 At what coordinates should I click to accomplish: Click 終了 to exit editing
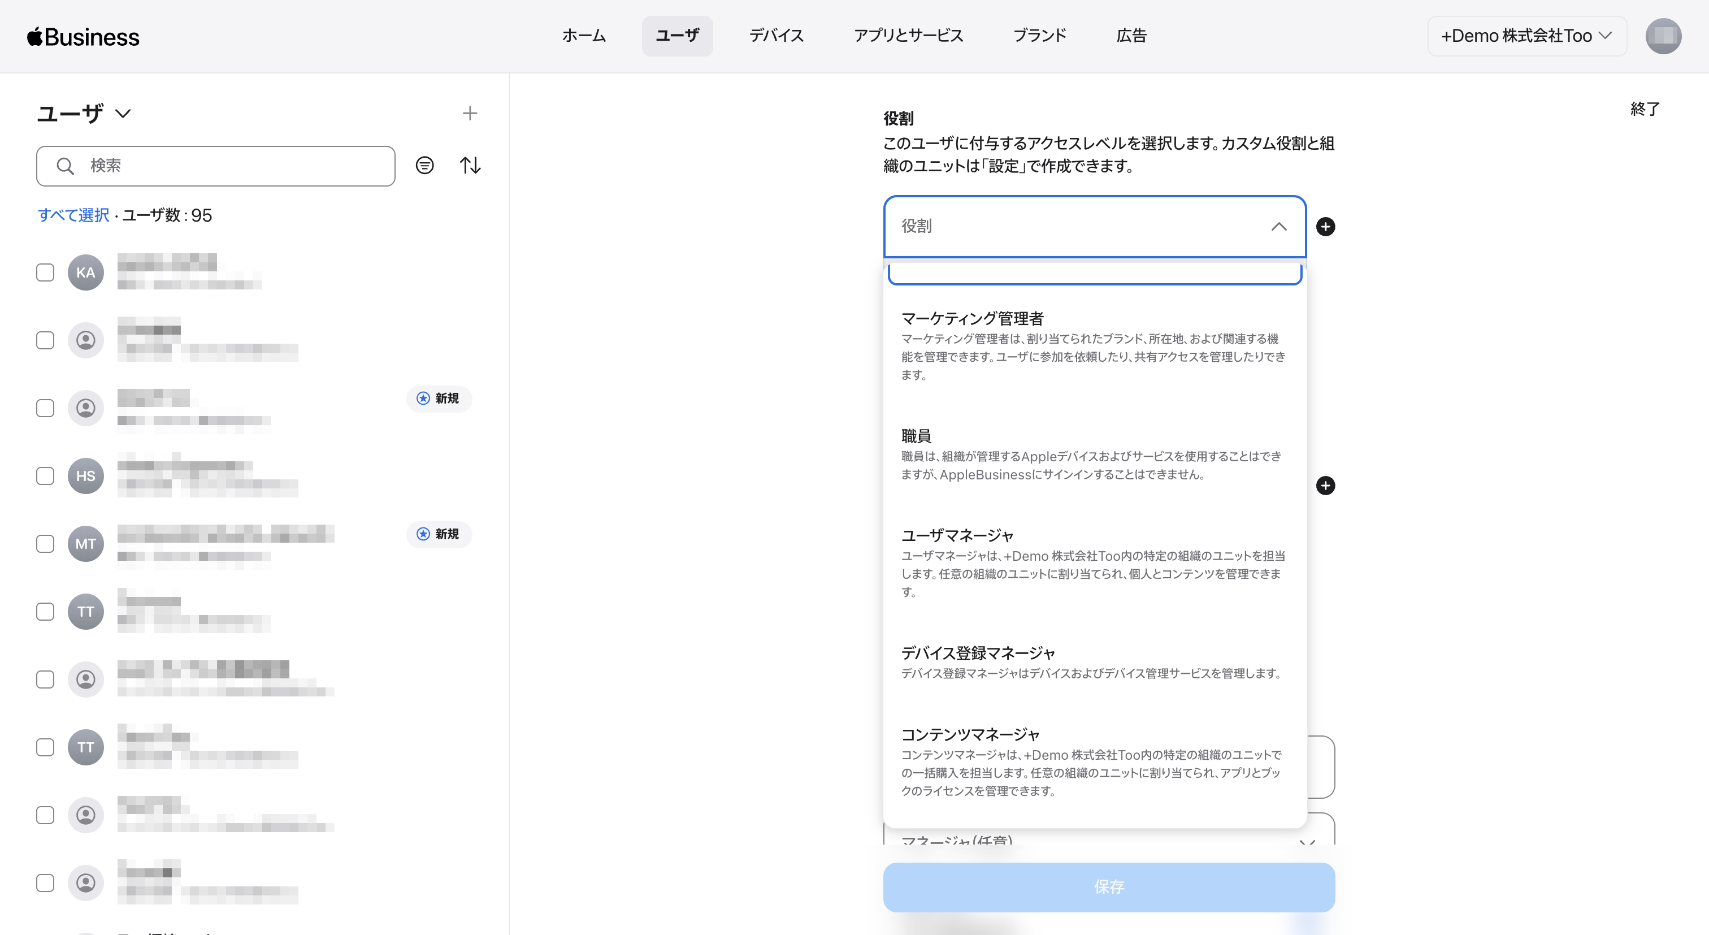[x=1645, y=109]
